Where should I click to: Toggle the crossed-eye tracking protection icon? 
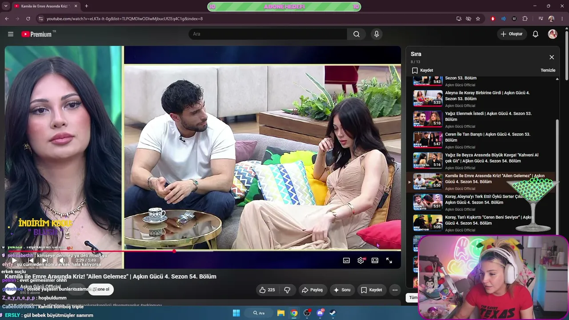click(x=469, y=19)
